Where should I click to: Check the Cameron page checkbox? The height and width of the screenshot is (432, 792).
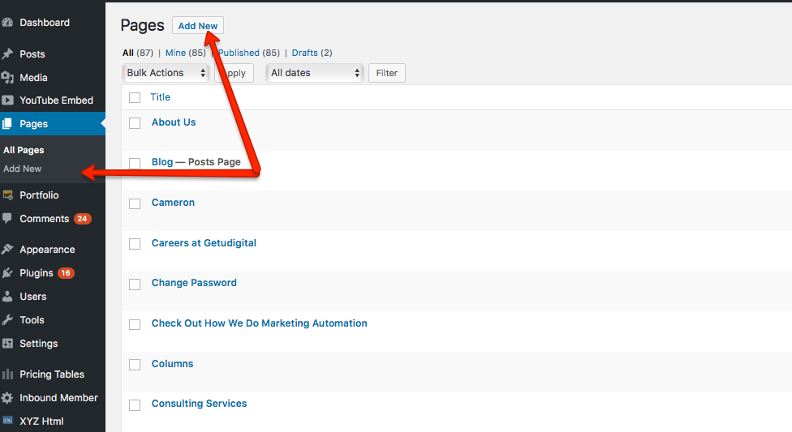(x=135, y=203)
